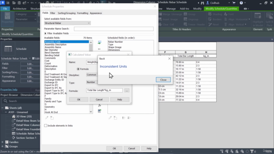Click Delete parameter icon under Scheduled fields
This screenshot has width=274, height=154.
click(115, 118)
